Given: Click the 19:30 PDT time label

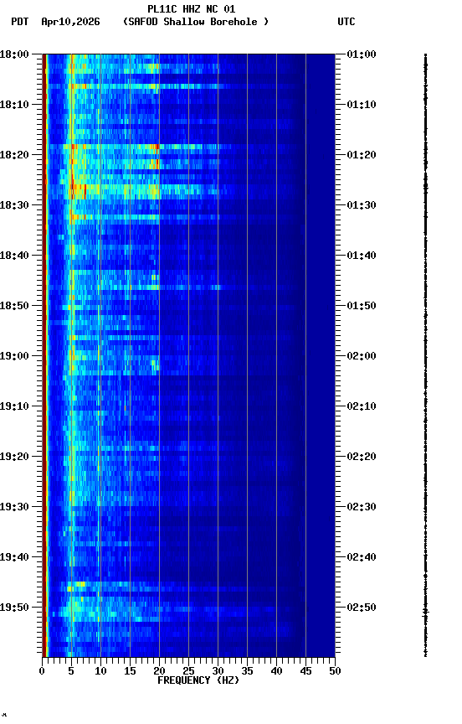Looking at the screenshot, I should [14, 508].
